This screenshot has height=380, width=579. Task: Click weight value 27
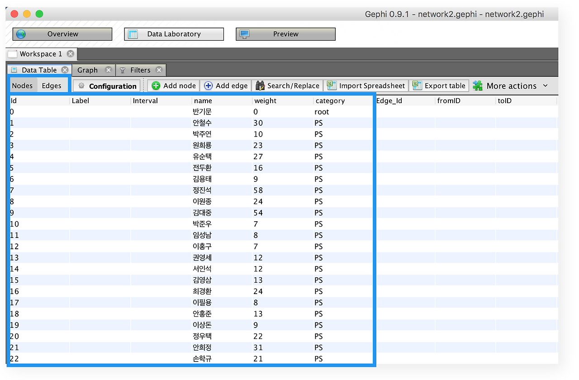pos(258,157)
